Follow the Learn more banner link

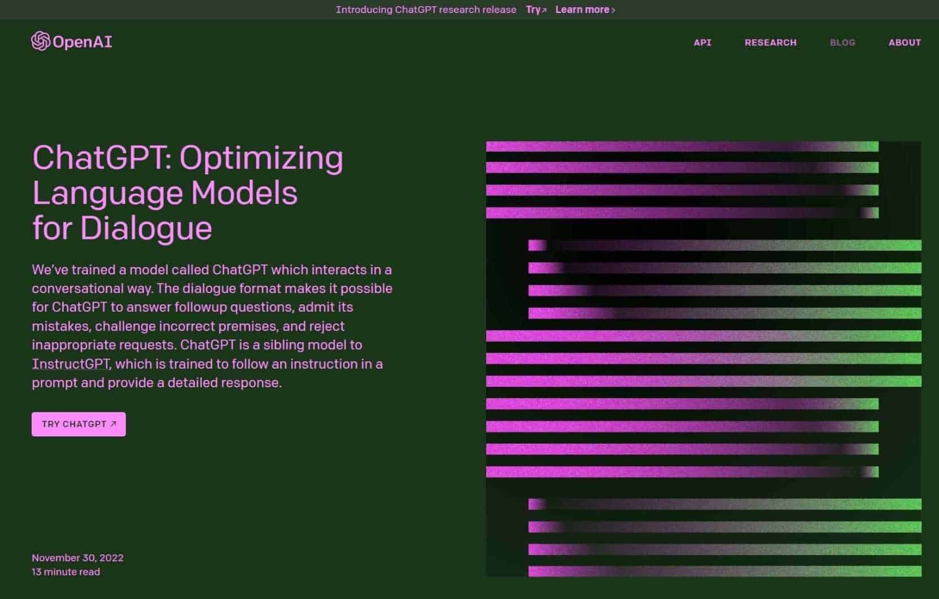(x=585, y=10)
